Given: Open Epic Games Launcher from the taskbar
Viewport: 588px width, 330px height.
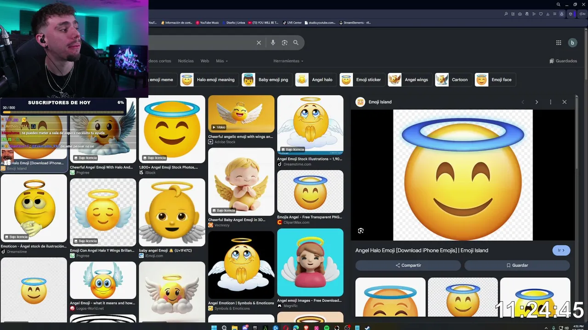Looking at the screenshot, I should click(255, 328).
